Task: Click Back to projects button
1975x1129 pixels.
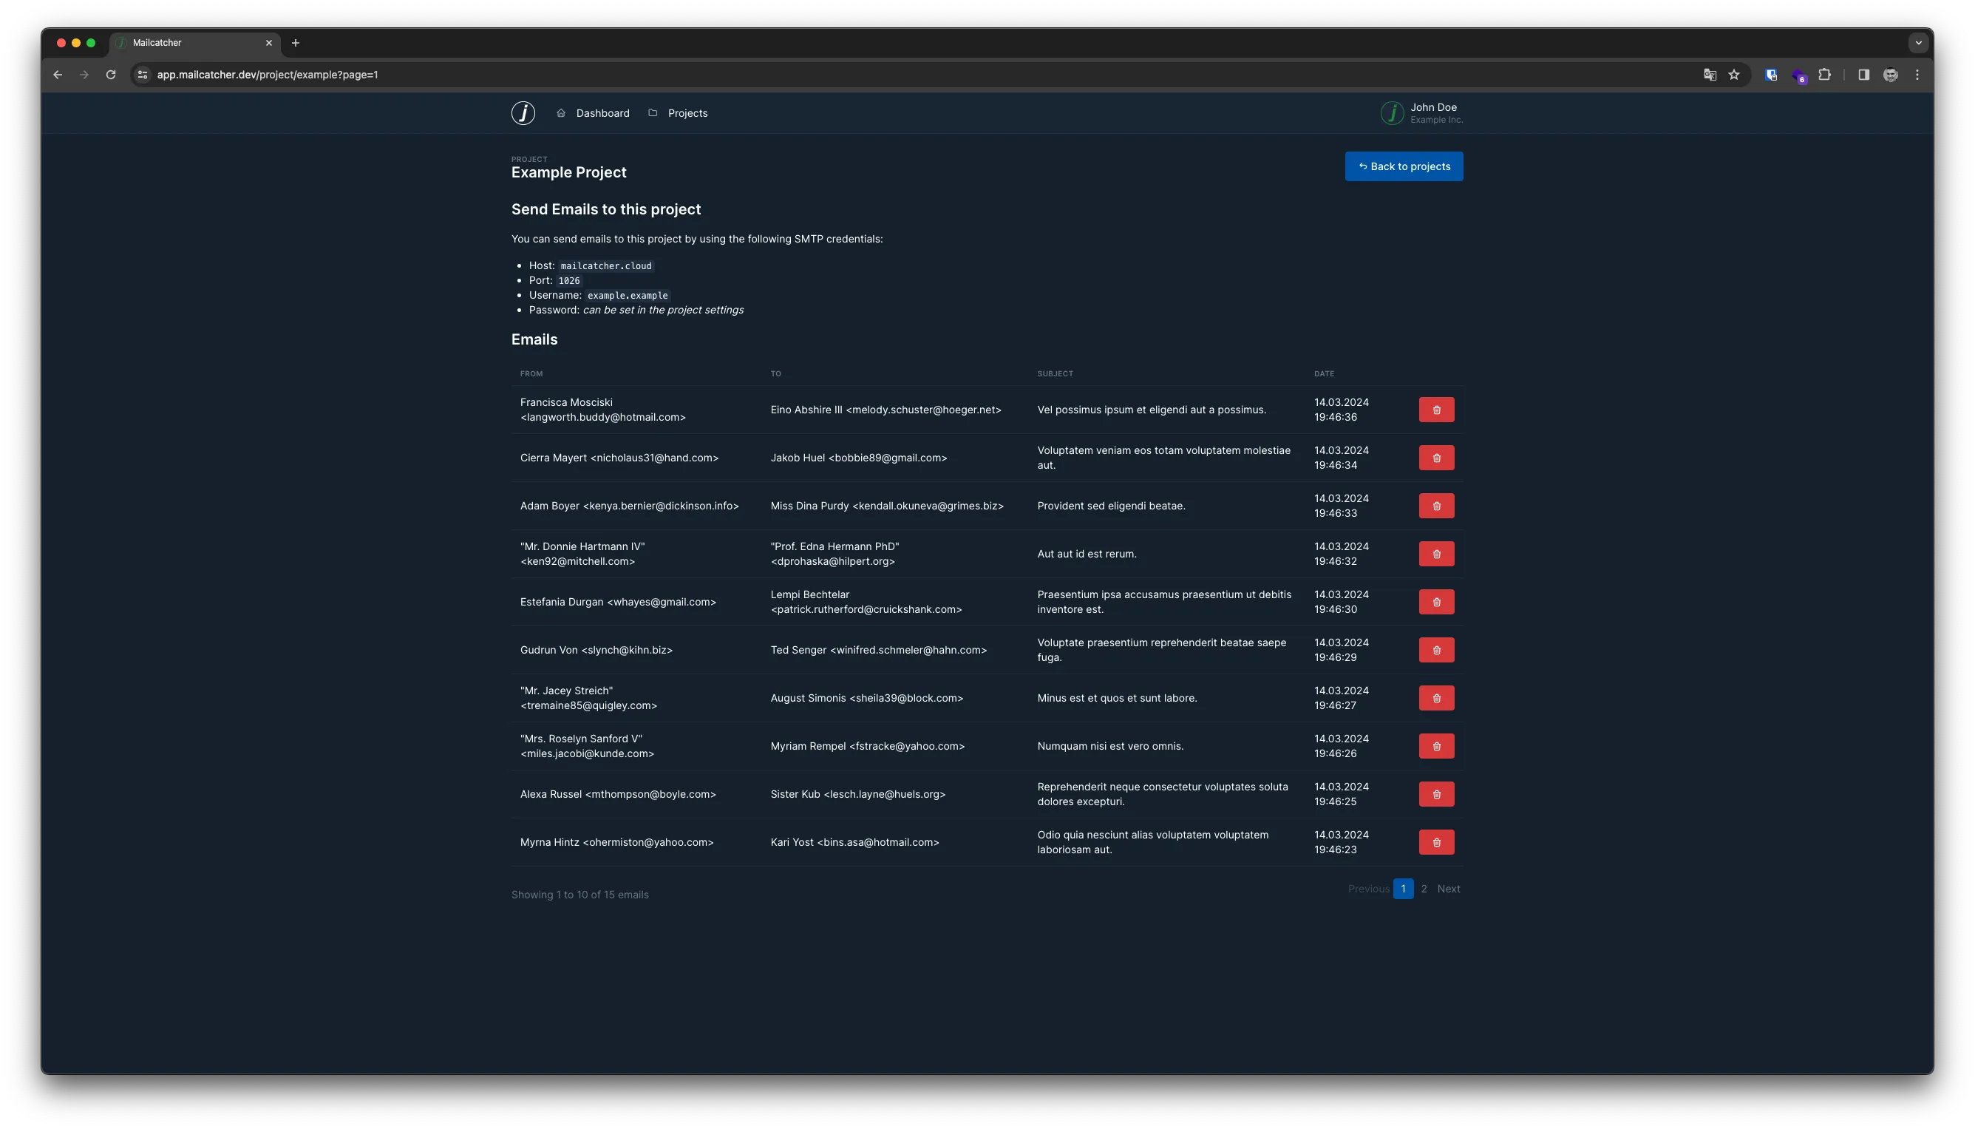Action: tap(1404, 166)
